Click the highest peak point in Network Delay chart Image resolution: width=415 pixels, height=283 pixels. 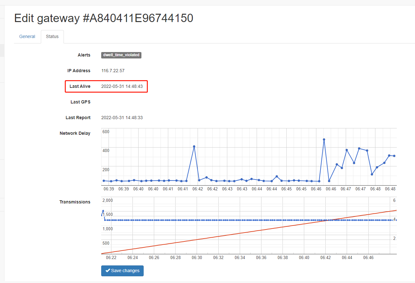click(324, 140)
